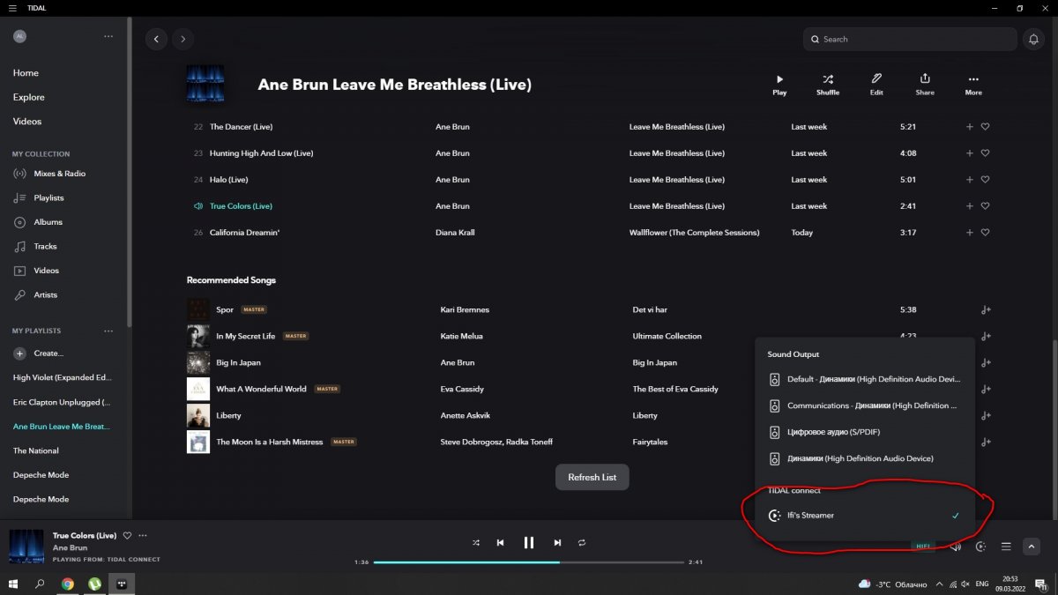Focus the Search field
1058x595 pixels.
(x=910, y=39)
